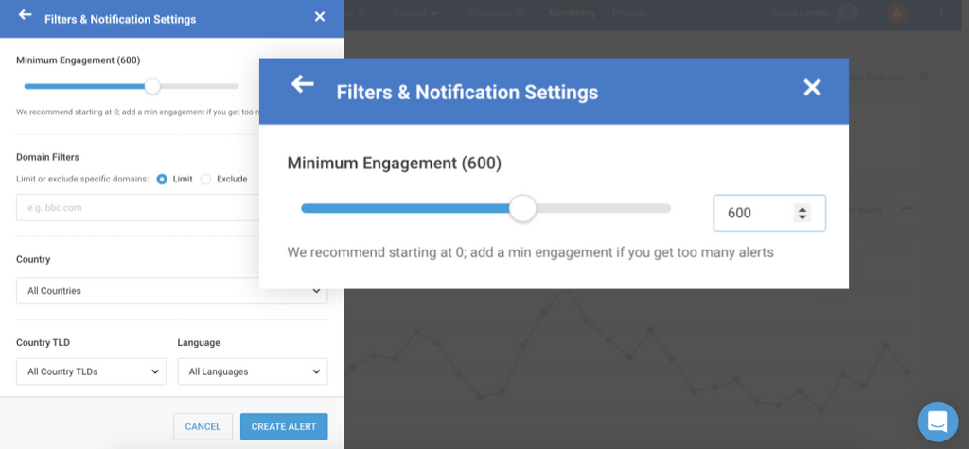Select the Exclude domains radio button

tap(206, 179)
